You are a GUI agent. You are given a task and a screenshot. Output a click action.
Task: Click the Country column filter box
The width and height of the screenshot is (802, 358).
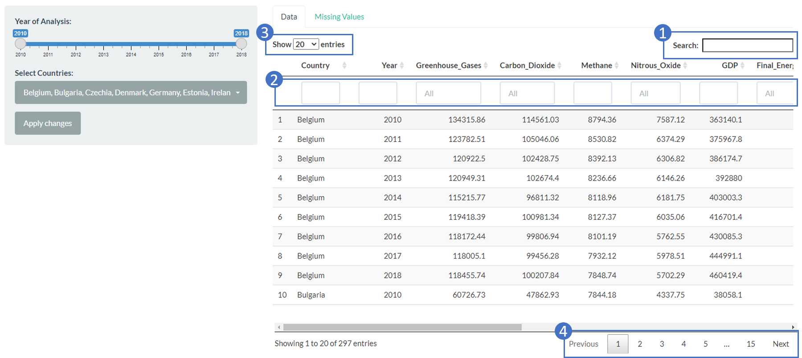click(x=320, y=94)
